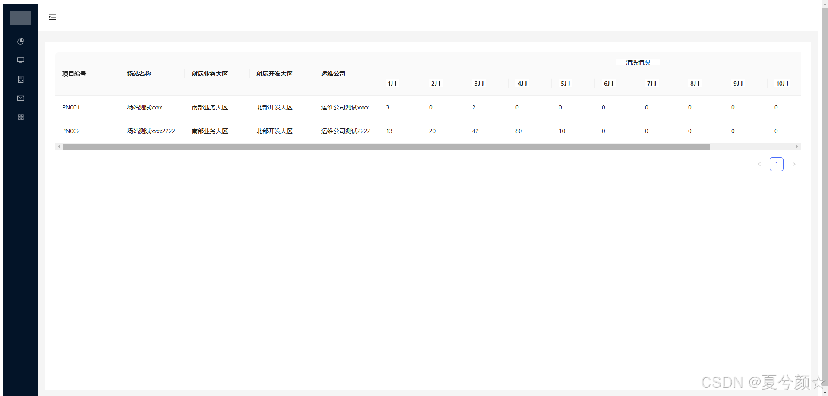
Task: Click the vertical scrollbar up arrow
Action: click(825, 3)
